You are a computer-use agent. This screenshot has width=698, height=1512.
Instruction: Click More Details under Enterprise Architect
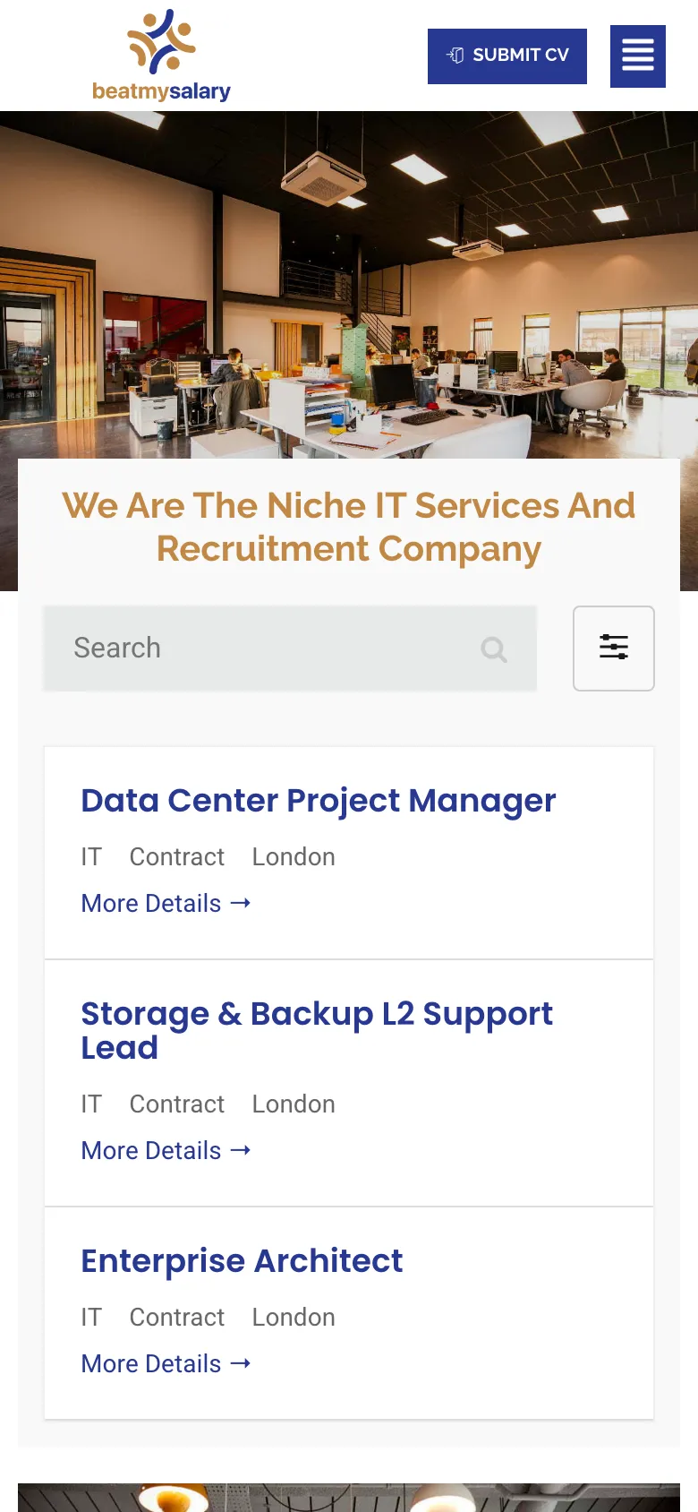point(166,1364)
